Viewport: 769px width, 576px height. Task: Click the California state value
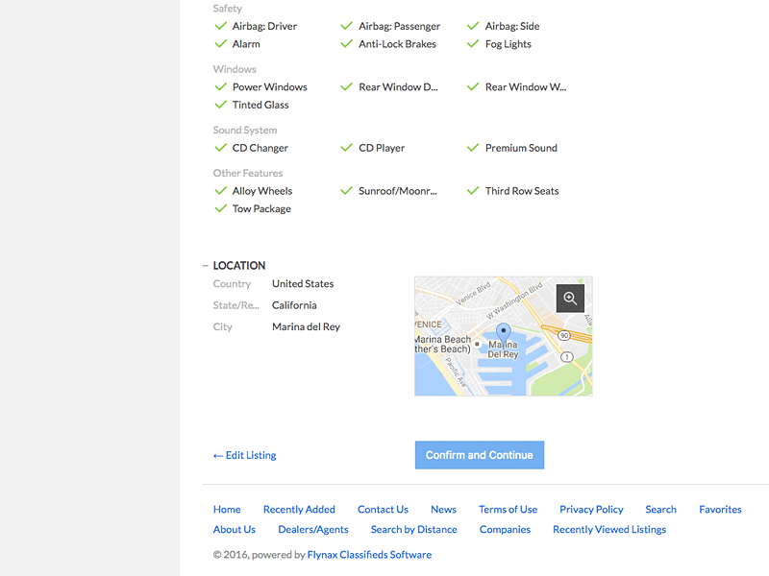[x=294, y=305]
